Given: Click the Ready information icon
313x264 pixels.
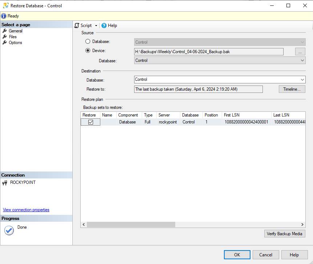Looking at the screenshot, I should tap(4, 16).
